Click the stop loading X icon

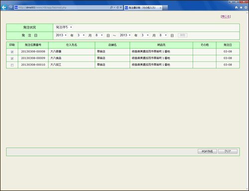coord(121,7)
